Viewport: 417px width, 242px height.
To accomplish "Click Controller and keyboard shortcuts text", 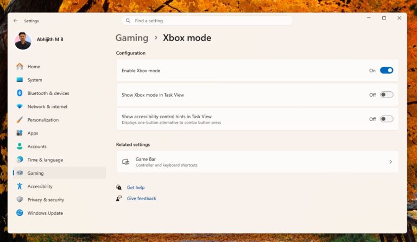I will tap(167, 165).
